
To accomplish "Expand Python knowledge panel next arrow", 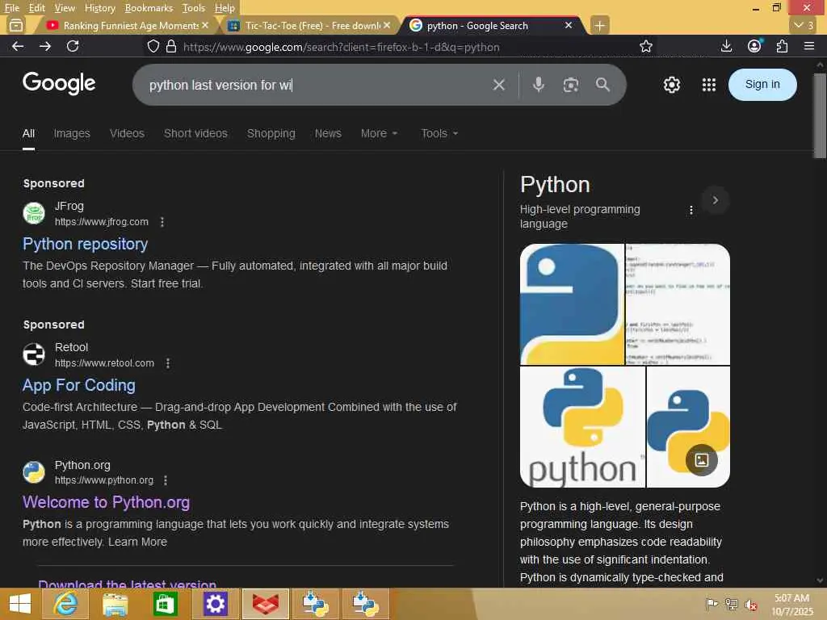I will coord(716,200).
